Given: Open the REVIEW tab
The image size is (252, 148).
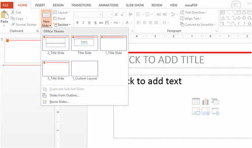Looking at the screenshot, I should 157,5.
